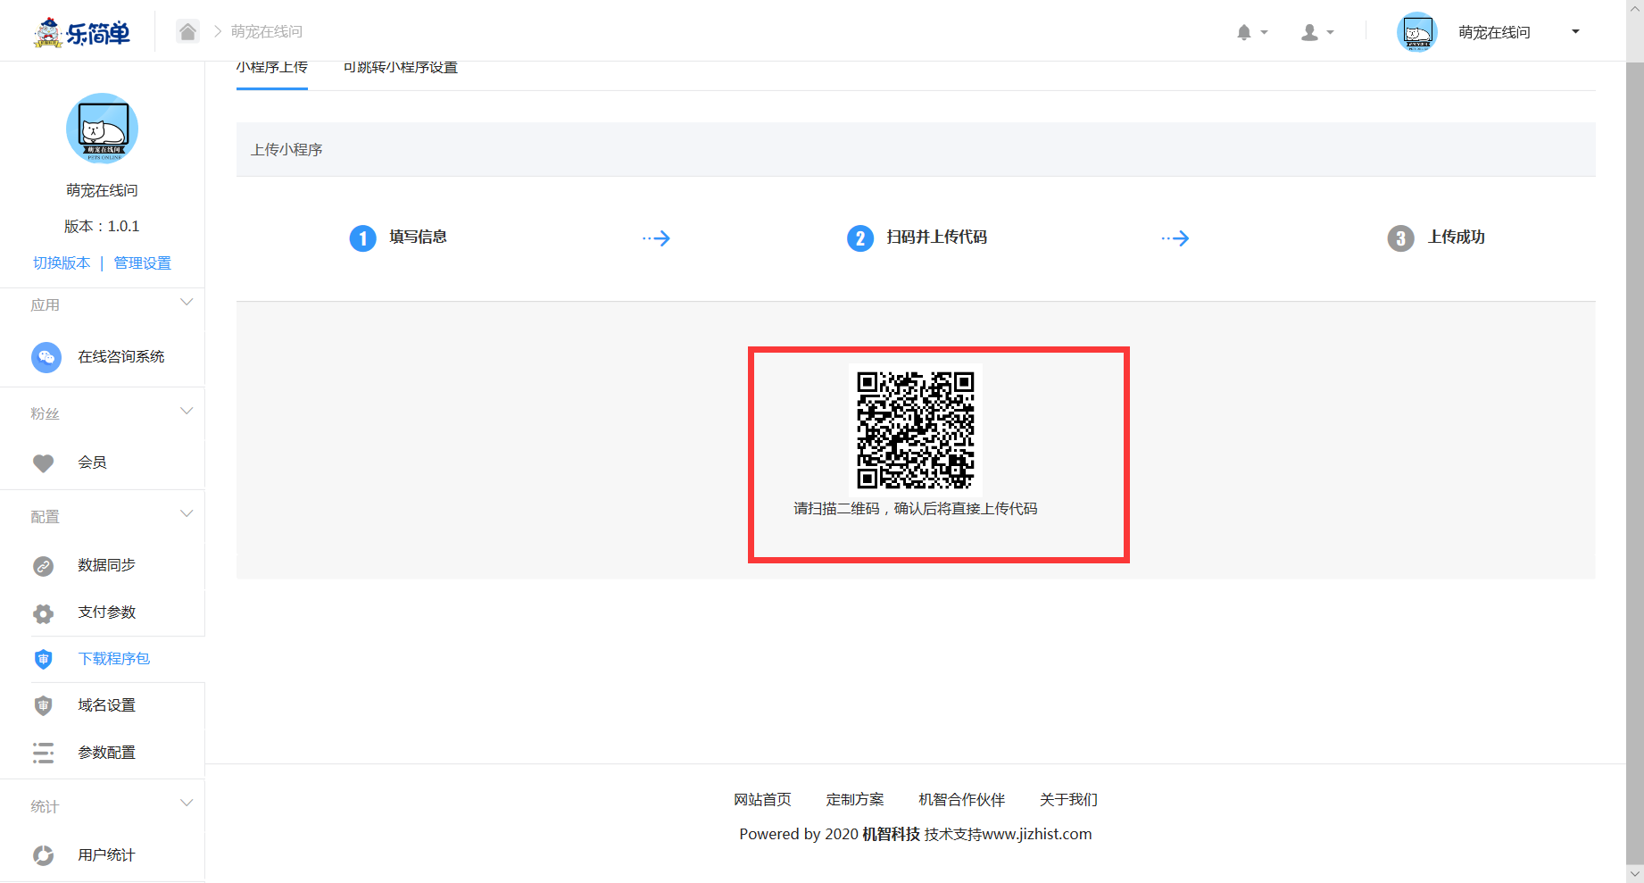1644x883 pixels.
Task: Collapse the 应用 section
Action: point(187,303)
